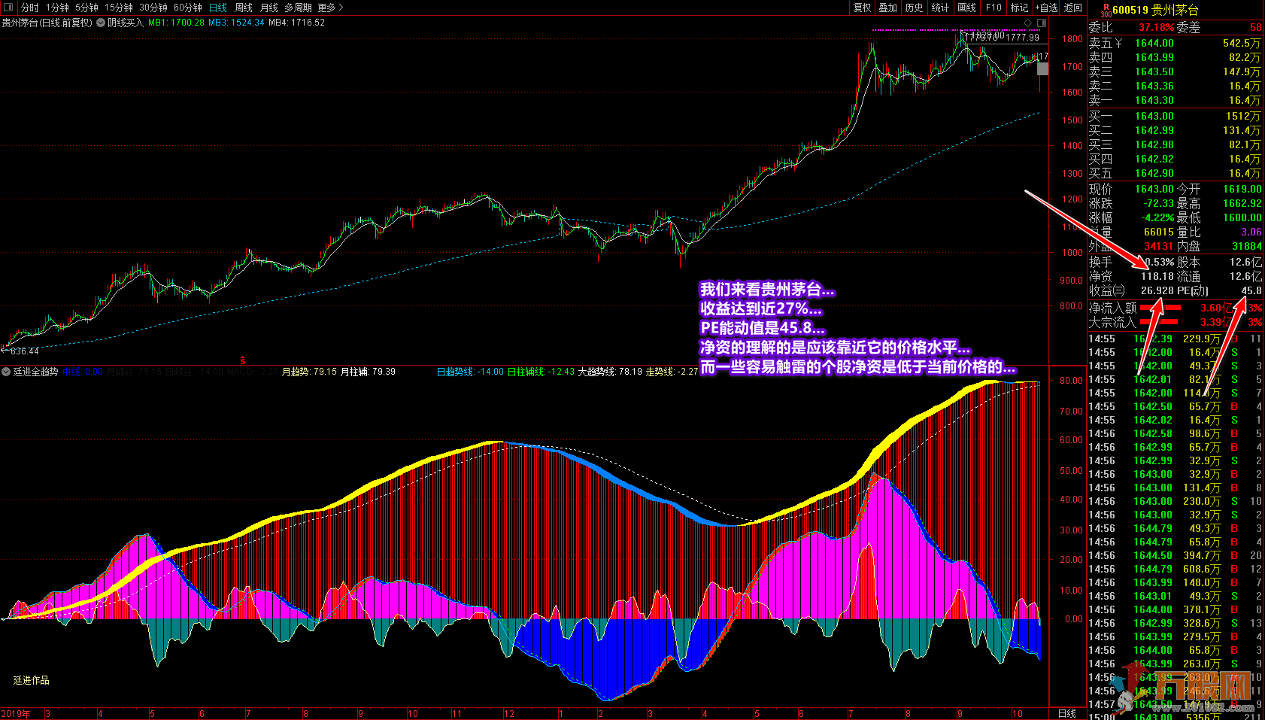Open the 复权 adjustment menu
Image resolution: width=1265 pixels, height=720 pixels.
pyautogui.click(x=863, y=8)
